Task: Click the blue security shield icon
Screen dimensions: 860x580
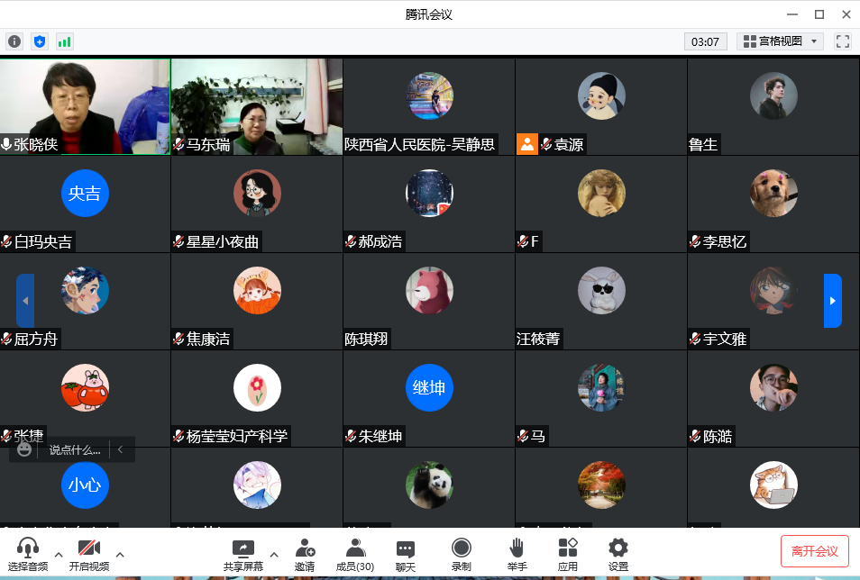Action: pos(39,41)
